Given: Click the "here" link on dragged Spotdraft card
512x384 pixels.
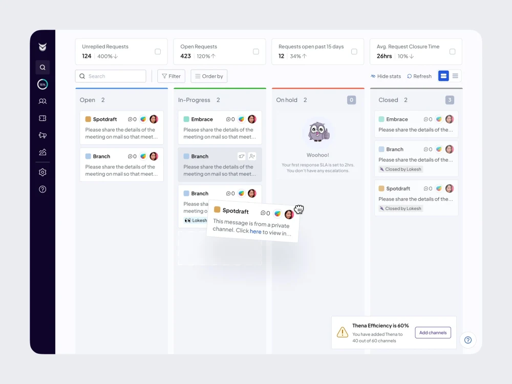Looking at the screenshot, I should point(255,231).
